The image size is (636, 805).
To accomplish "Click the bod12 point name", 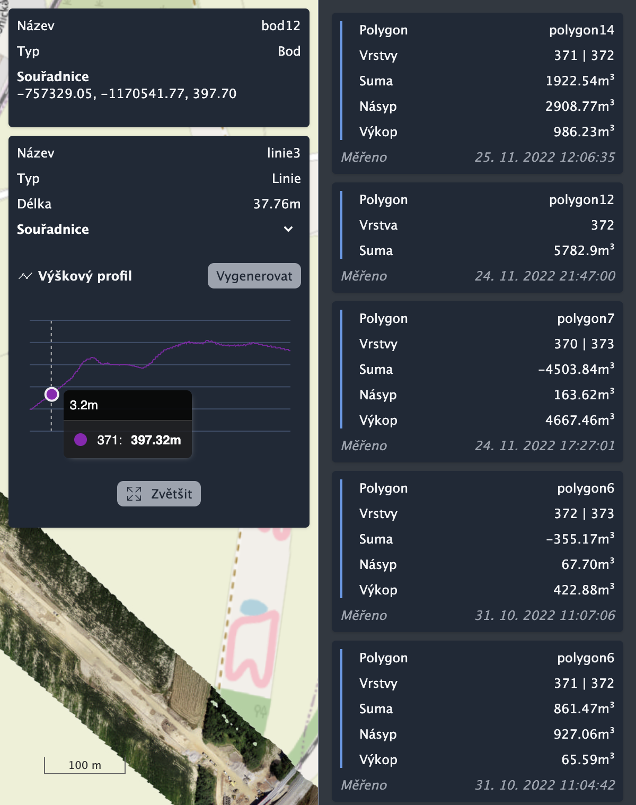I will (280, 25).
